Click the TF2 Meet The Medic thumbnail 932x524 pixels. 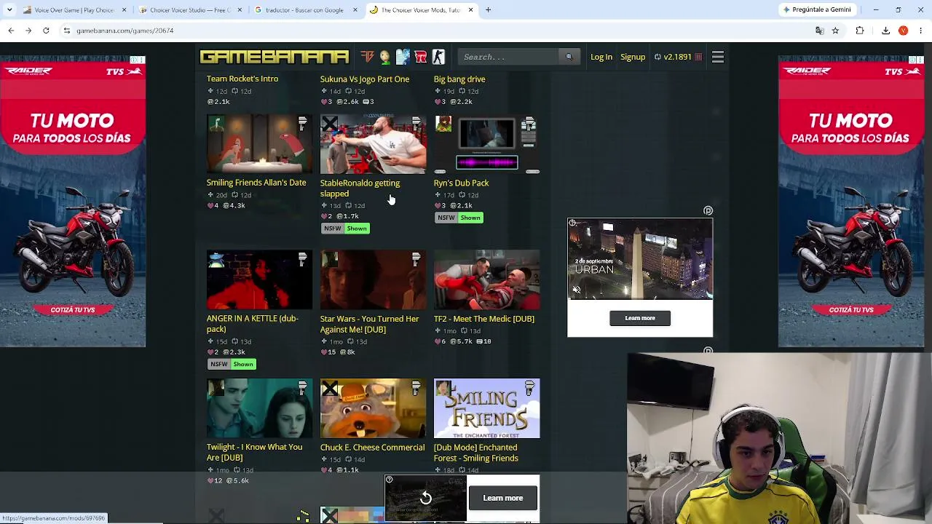coord(487,280)
